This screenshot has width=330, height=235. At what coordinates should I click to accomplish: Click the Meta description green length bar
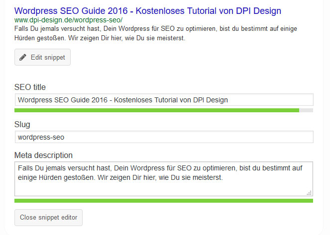click(x=164, y=201)
